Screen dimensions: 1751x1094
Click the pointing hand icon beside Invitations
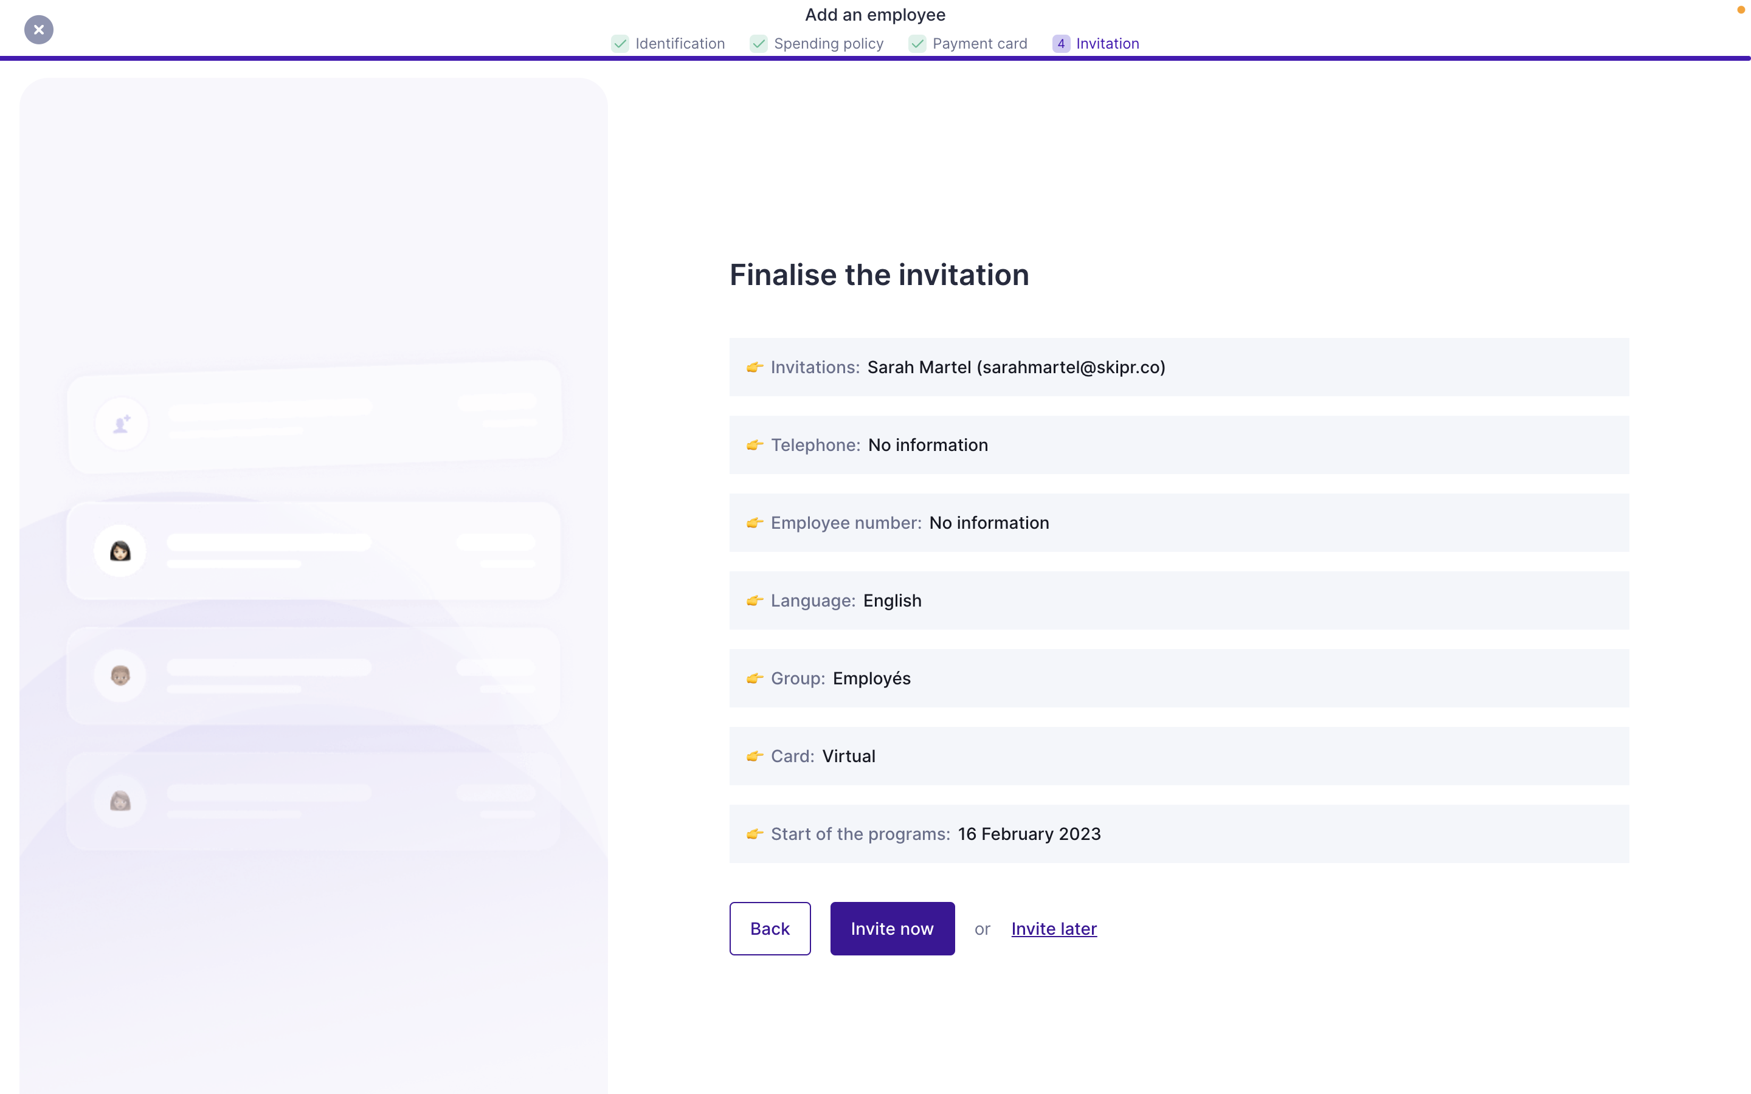[x=755, y=368]
